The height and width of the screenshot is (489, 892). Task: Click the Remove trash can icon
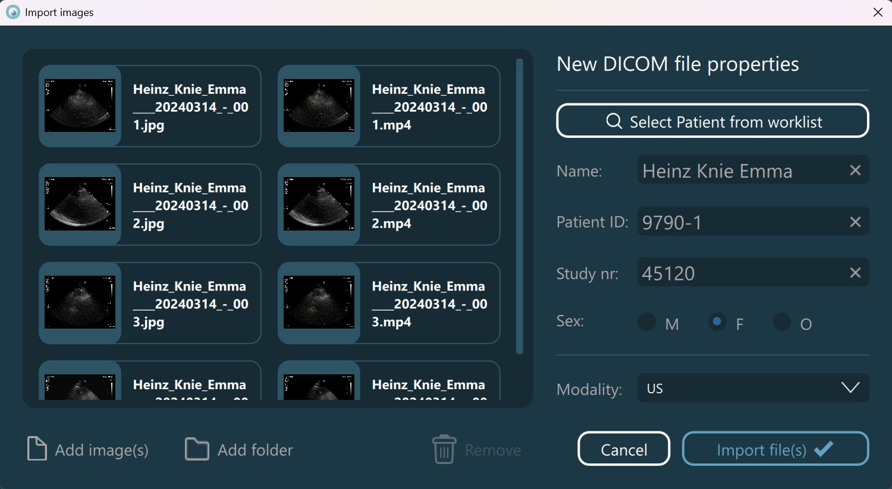click(x=444, y=449)
